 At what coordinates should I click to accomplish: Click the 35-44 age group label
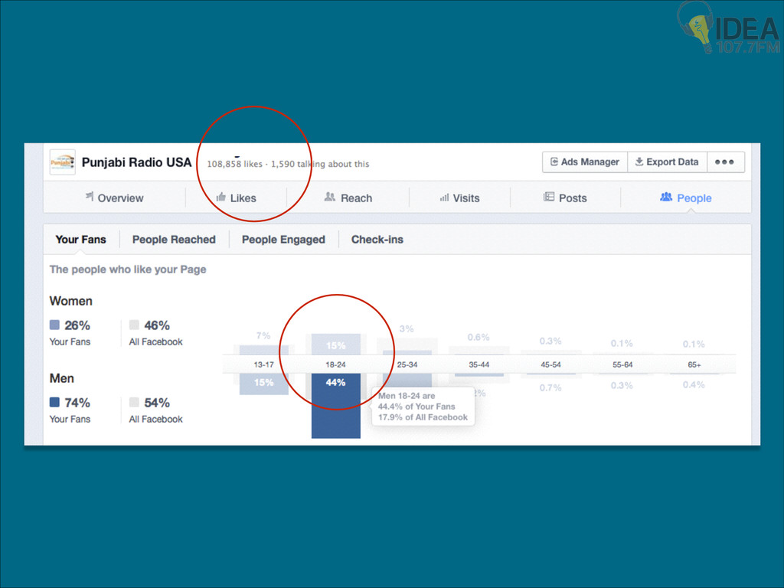pyautogui.click(x=479, y=364)
